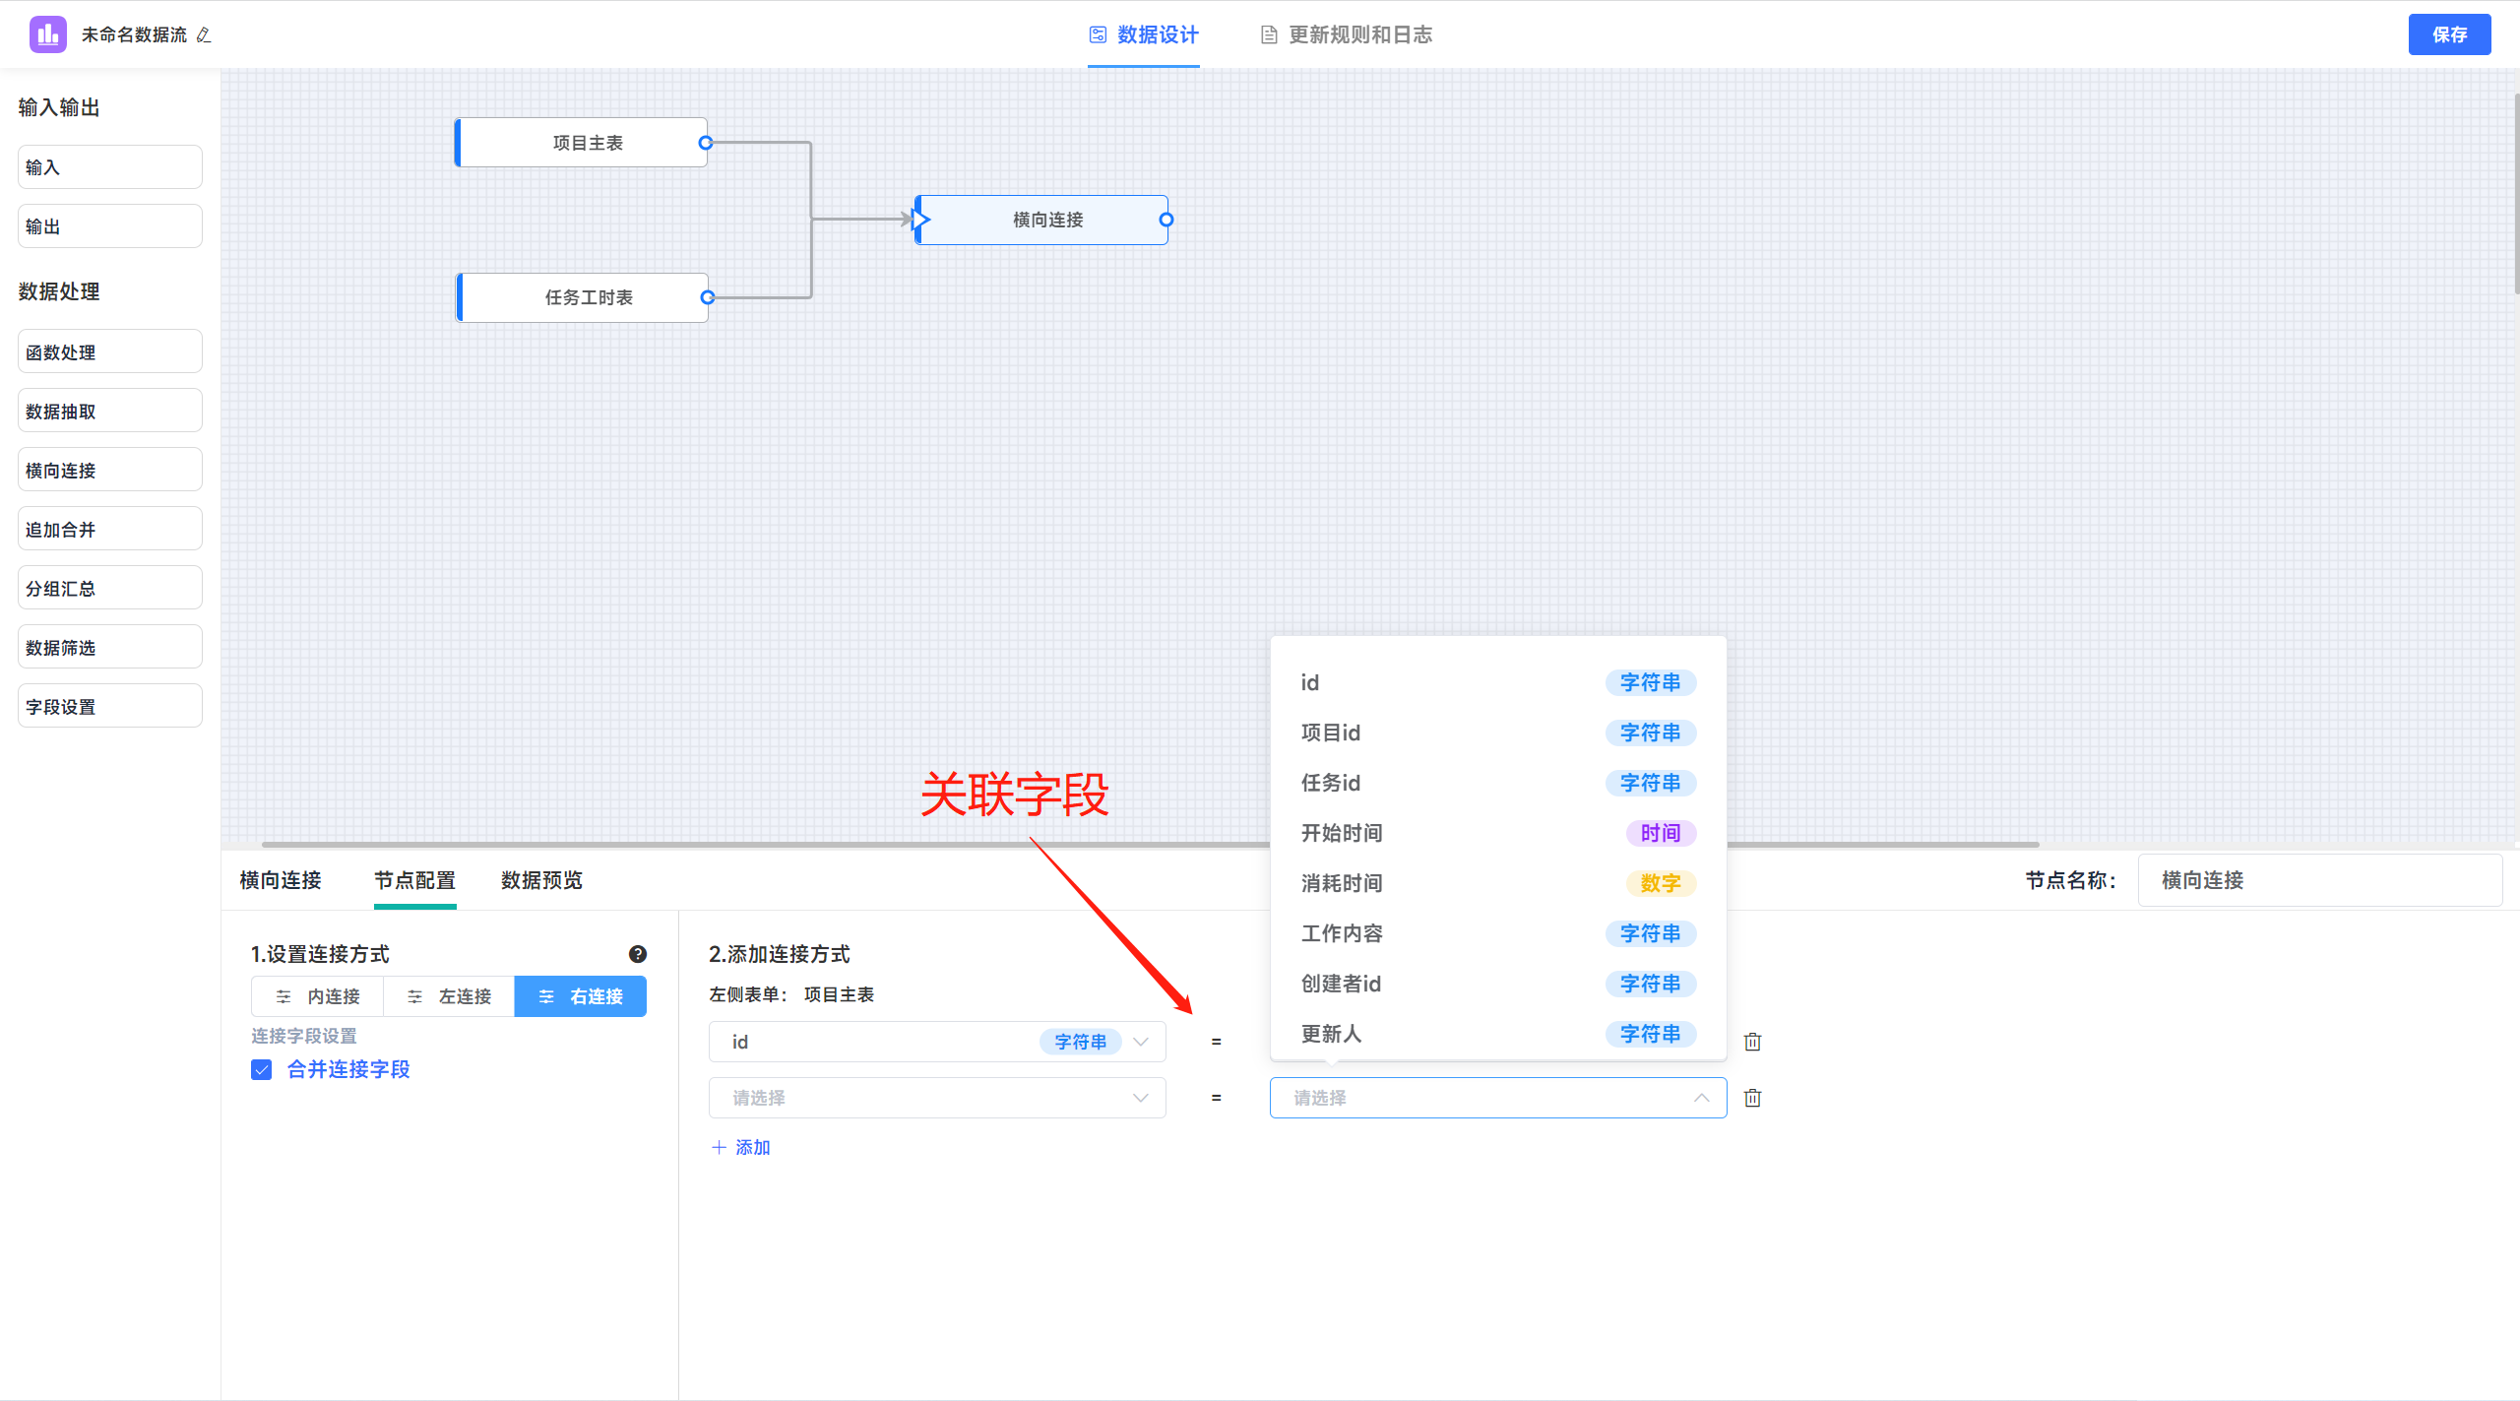Image resolution: width=2520 pixels, height=1401 pixels.
Task: Click the app logo icon
Action: pyautogui.click(x=47, y=34)
